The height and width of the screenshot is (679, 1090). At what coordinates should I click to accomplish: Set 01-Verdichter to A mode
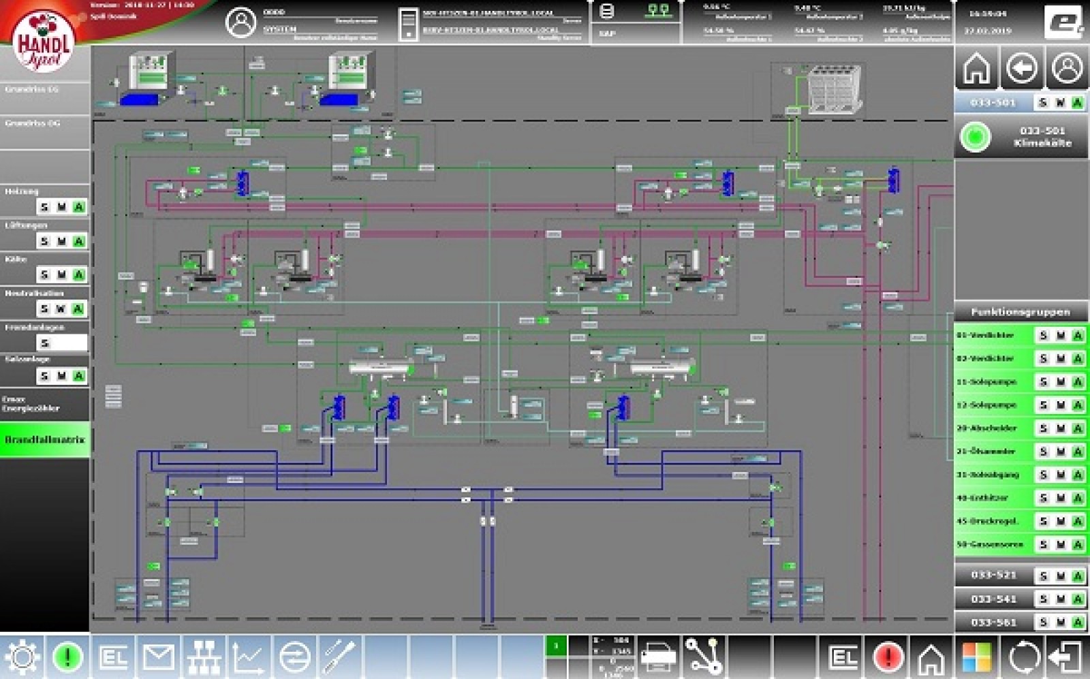tap(1078, 336)
